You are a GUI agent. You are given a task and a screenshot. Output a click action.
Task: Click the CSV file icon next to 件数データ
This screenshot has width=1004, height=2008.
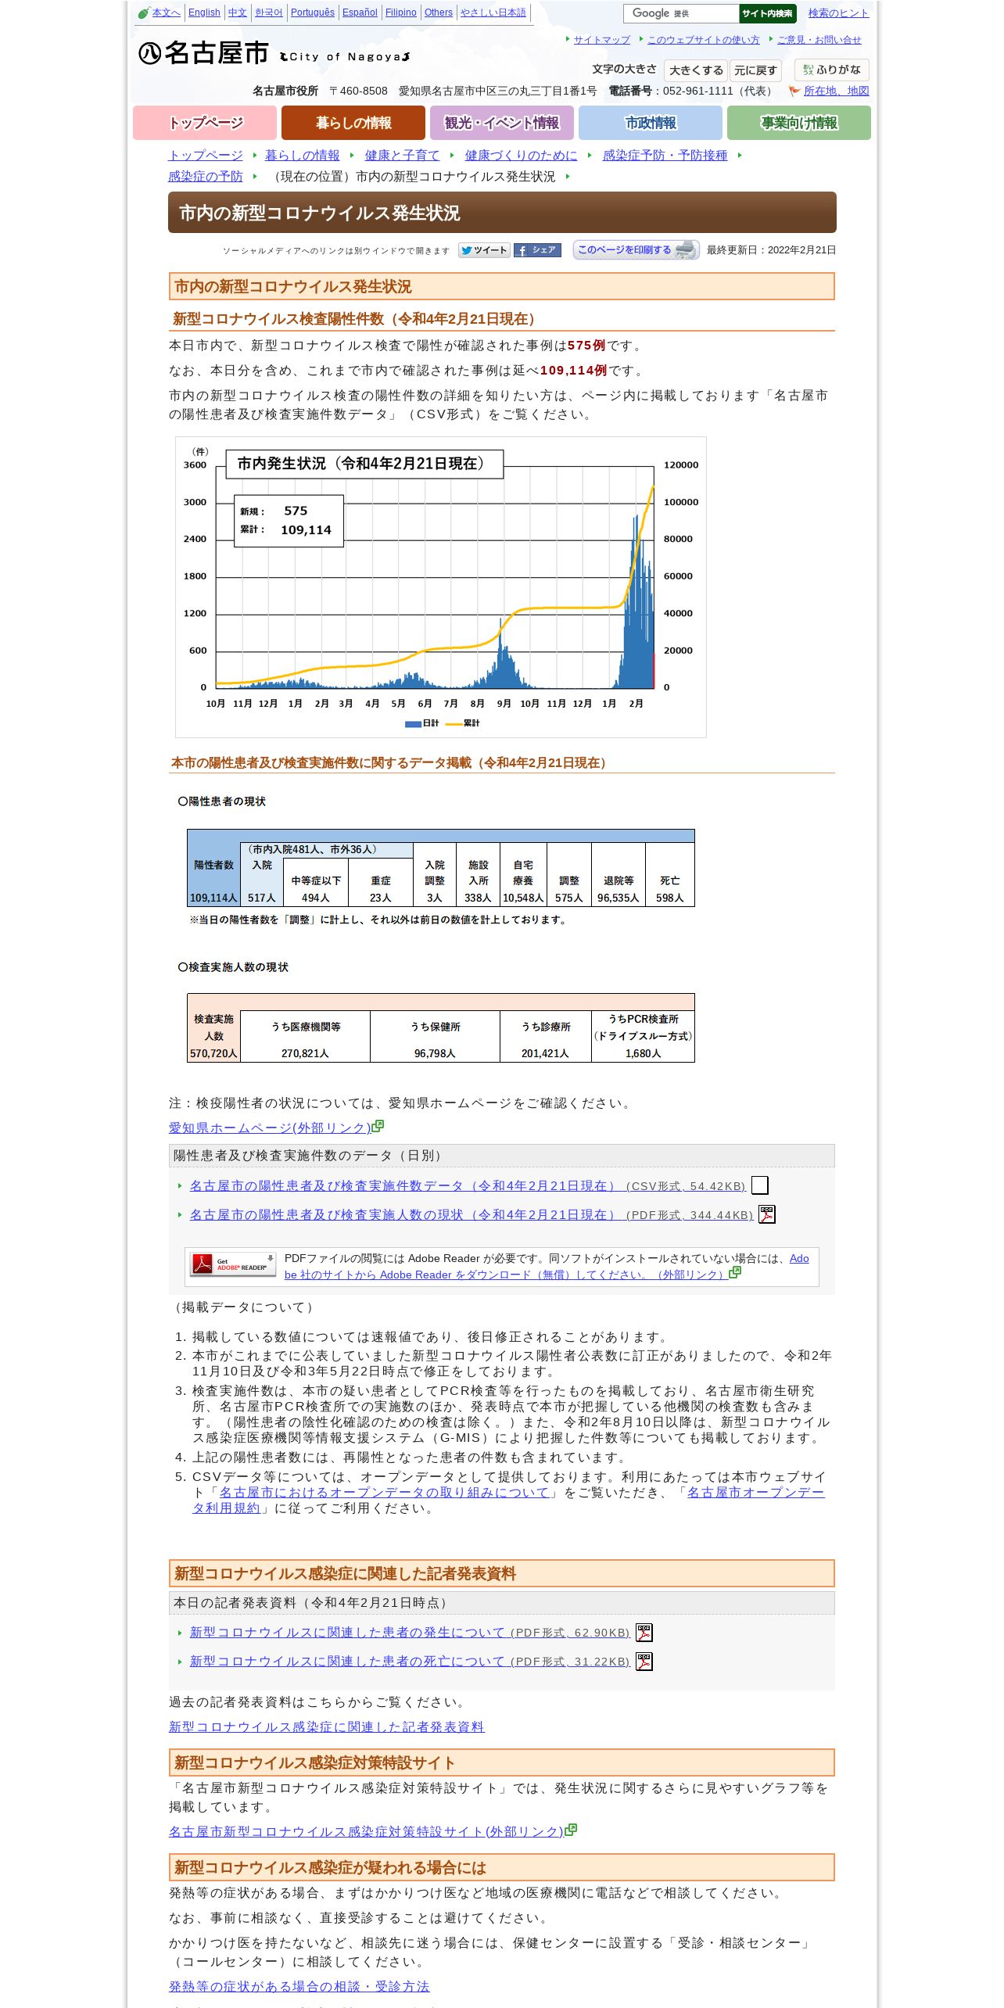(x=760, y=1185)
